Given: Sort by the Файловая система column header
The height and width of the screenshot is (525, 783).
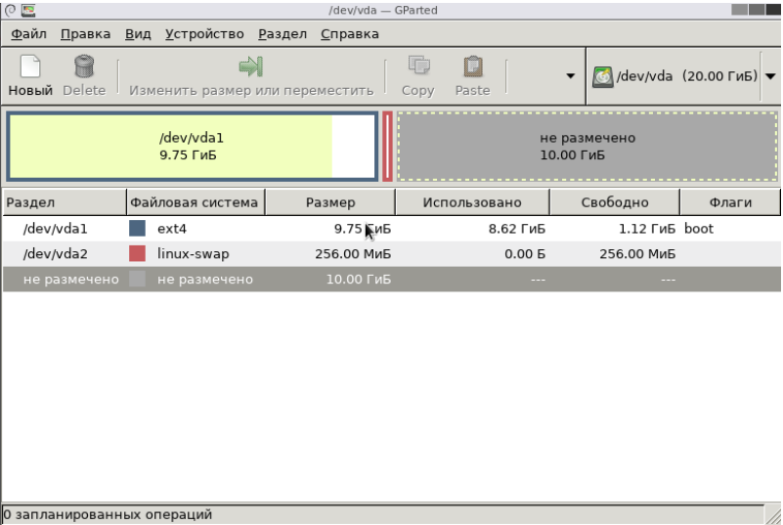Looking at the screenshot, I should coord(196,202).
